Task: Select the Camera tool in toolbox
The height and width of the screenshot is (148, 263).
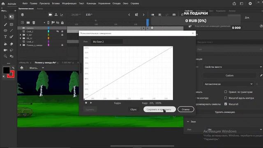Action: [5, 50]
